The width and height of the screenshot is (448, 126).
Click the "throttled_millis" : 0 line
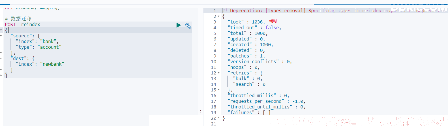(x=258, y=95)
